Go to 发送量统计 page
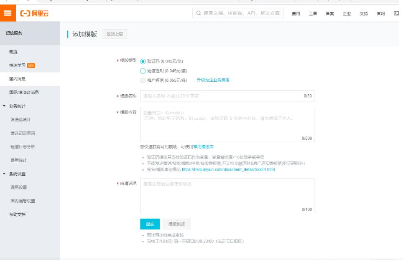This screenshot has width=403, height=262. tap(20, 120)
